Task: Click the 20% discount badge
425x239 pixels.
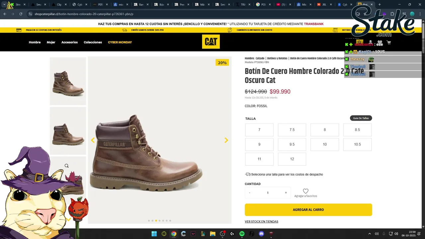Action: pos(222,62)
